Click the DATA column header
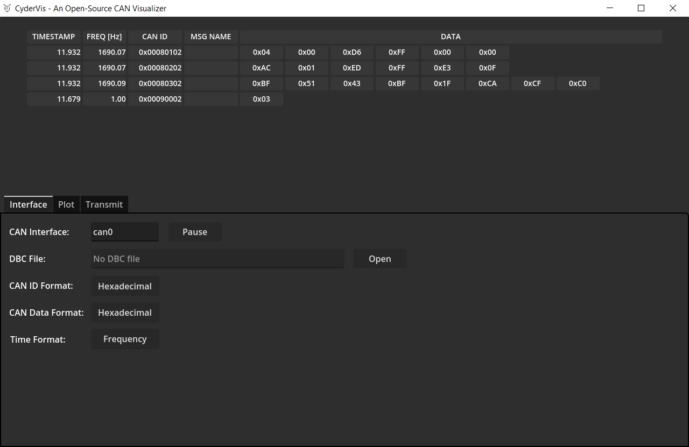This screenshot has width=689, height=447. point(451,37)
